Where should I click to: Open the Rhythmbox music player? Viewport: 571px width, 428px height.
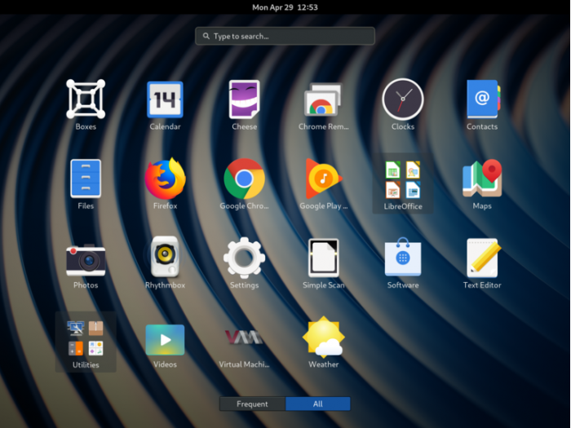pos(165,258)
